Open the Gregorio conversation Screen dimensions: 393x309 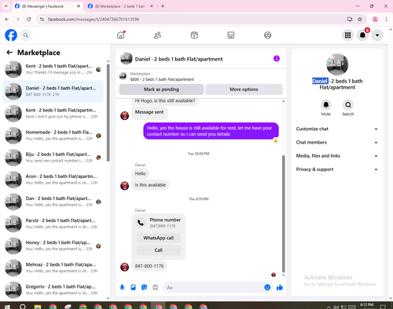[x=53, y=290]
